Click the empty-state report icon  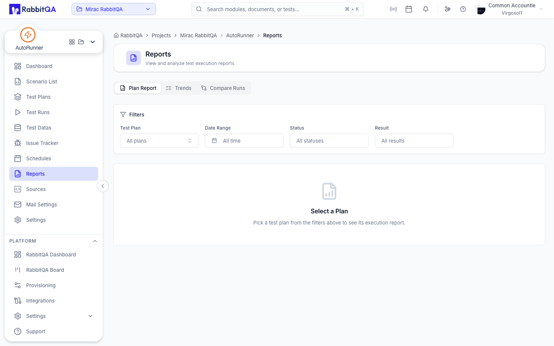329,191
